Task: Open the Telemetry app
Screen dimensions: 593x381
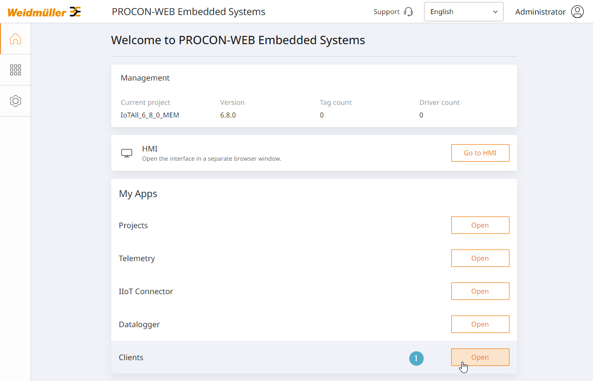Action: pyautogui.click(x=480, y=258)
